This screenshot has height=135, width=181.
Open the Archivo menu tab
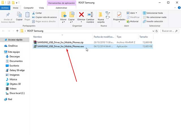pyautogui.click(x=5, y=8)
